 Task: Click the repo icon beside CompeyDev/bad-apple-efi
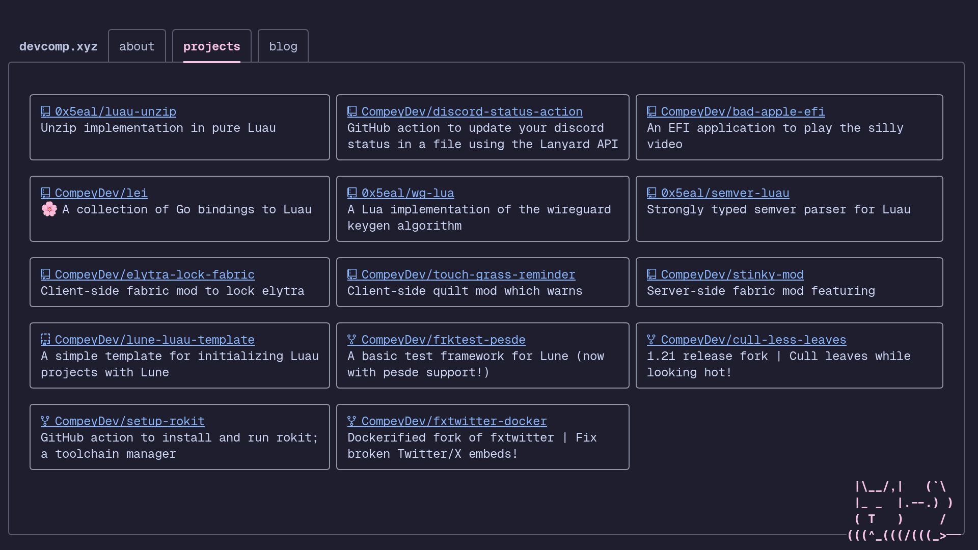pos(651,111)
